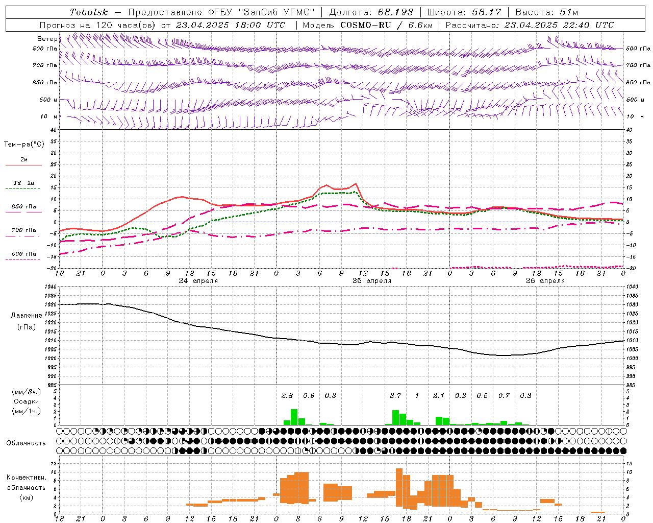Click the pink dotted line sample under 500 гПа legend

coord(22,260)
